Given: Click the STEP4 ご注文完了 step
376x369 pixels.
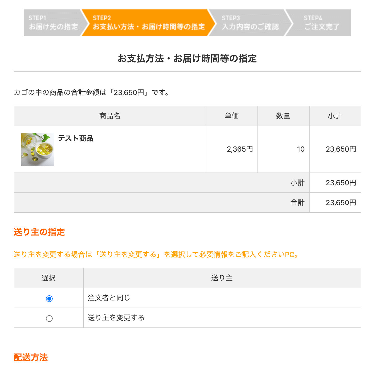Looking at the screenshot, I should [321, 23].
